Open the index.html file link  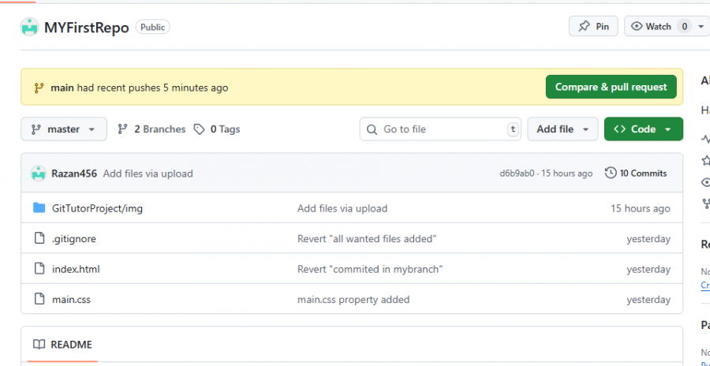[x=76, y=269]
